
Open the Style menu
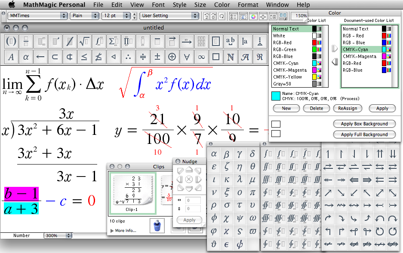tap(179, 5)
